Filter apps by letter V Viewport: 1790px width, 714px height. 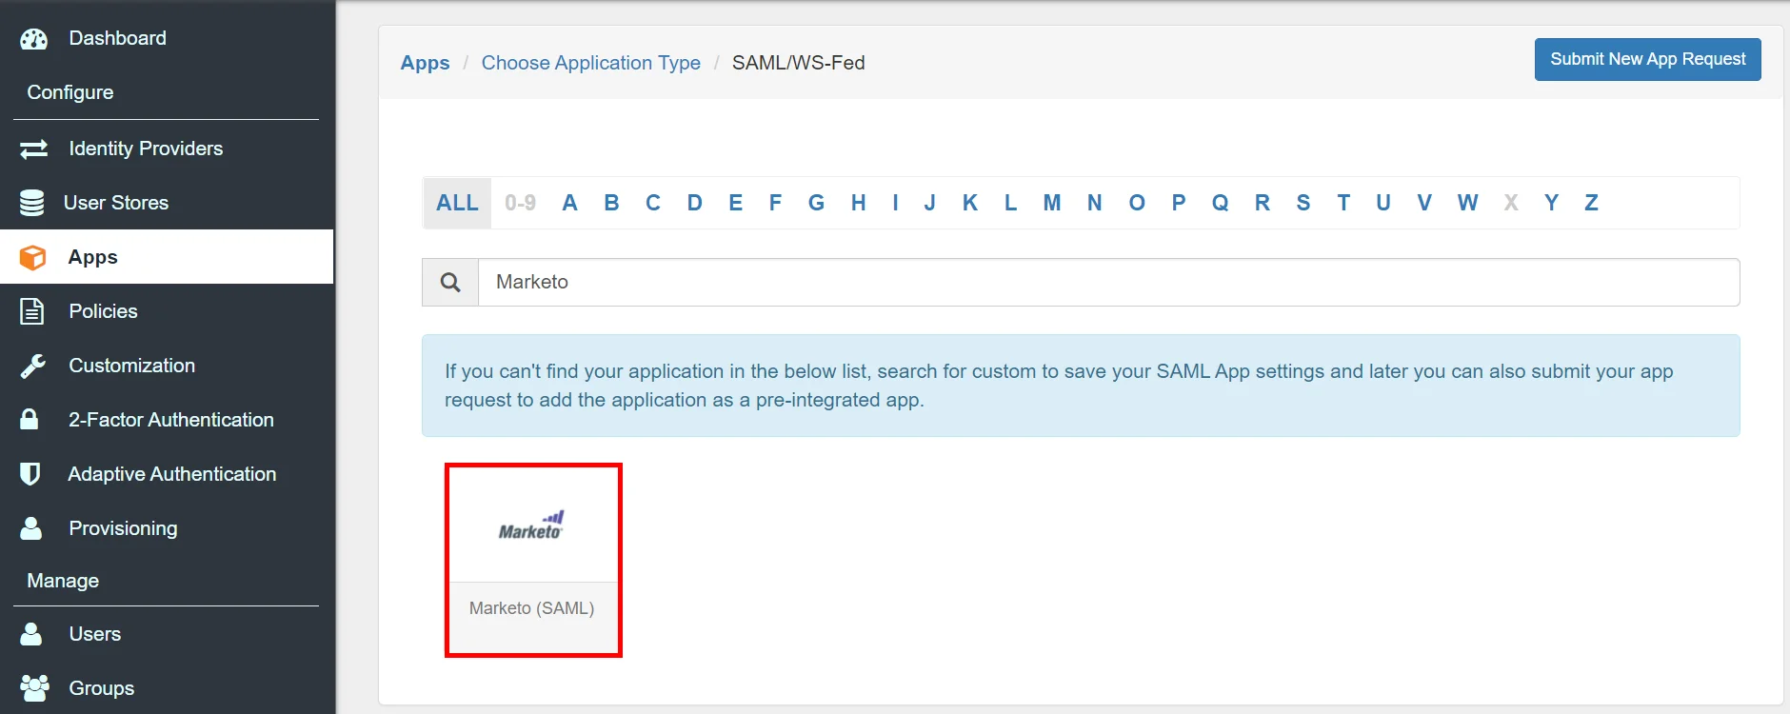(x=1423, y=203)
